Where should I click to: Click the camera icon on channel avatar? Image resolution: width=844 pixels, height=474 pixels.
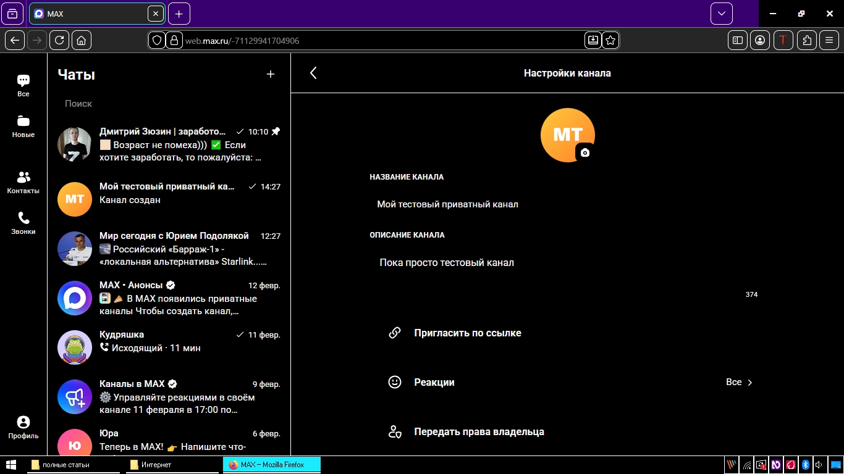click(x=584, y=152)
